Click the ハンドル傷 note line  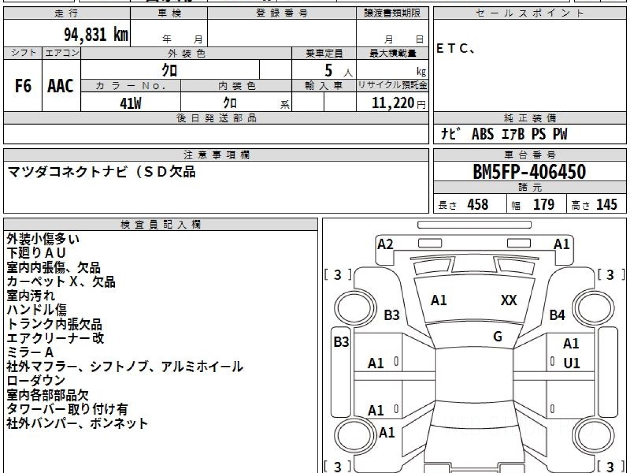point(37,310)
